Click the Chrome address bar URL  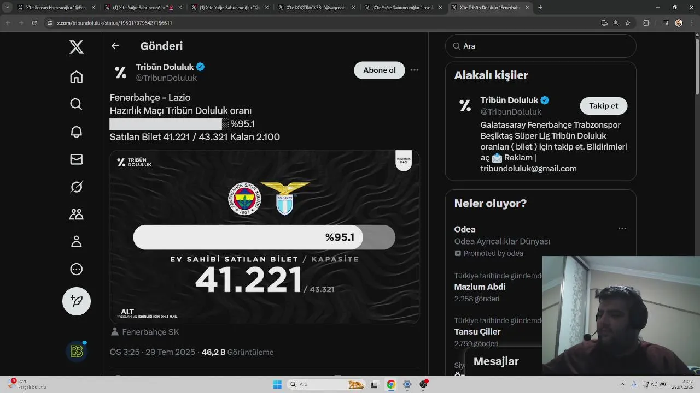115,23
